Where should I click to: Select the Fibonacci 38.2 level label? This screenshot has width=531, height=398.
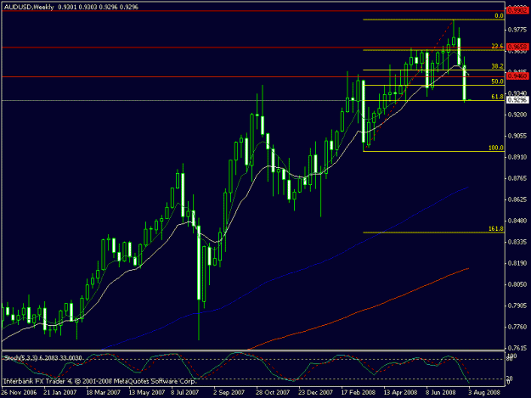(x=497, y=66)
